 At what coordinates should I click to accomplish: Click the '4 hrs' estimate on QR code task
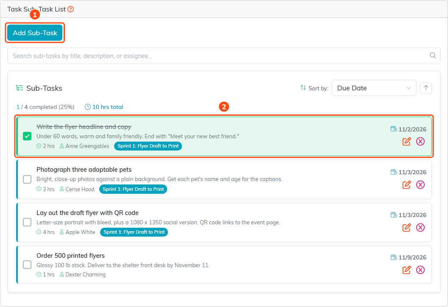(x=49, y=232)
